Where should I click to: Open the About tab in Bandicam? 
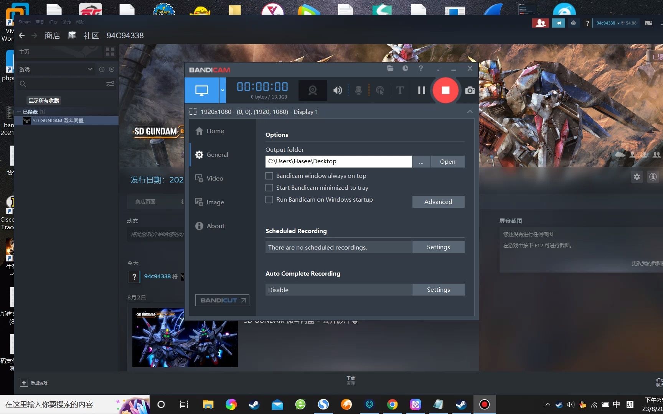[216, 226]
